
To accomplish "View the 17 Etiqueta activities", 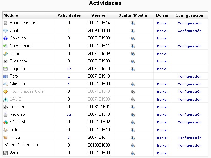I will tap(69, 69).
